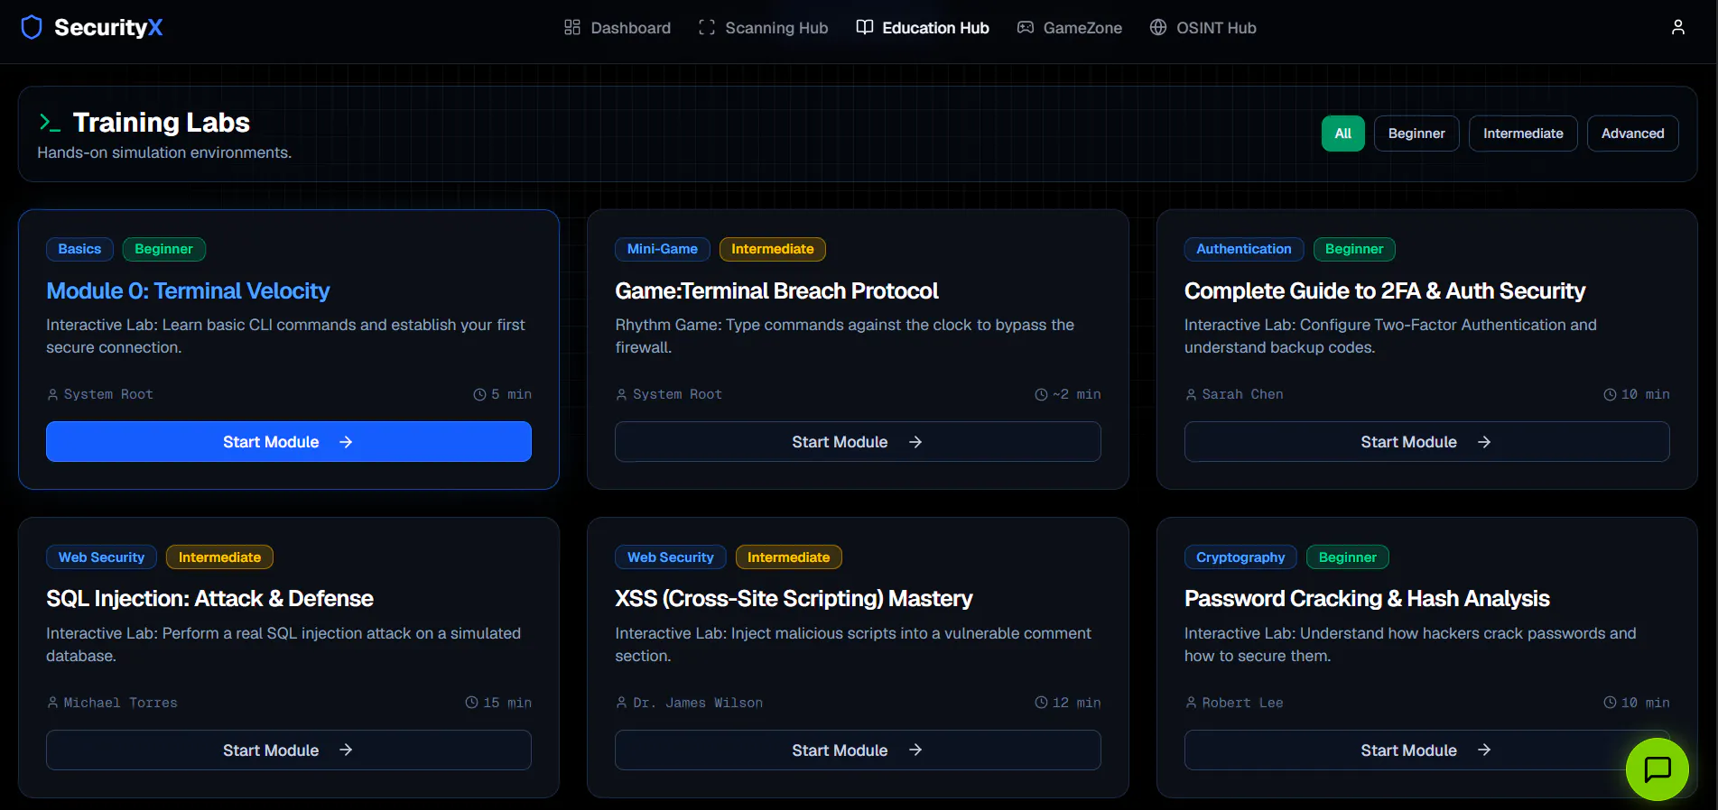Viewport: 1718px width, 810px height.
Task: Click the clock icon beside 5 min
Action: pyautogui.click(x=479, y=394)
